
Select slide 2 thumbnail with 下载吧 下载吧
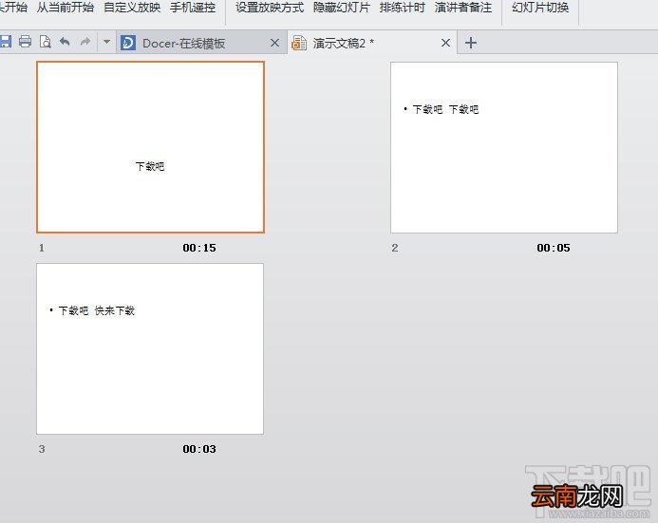click(504, 147)
